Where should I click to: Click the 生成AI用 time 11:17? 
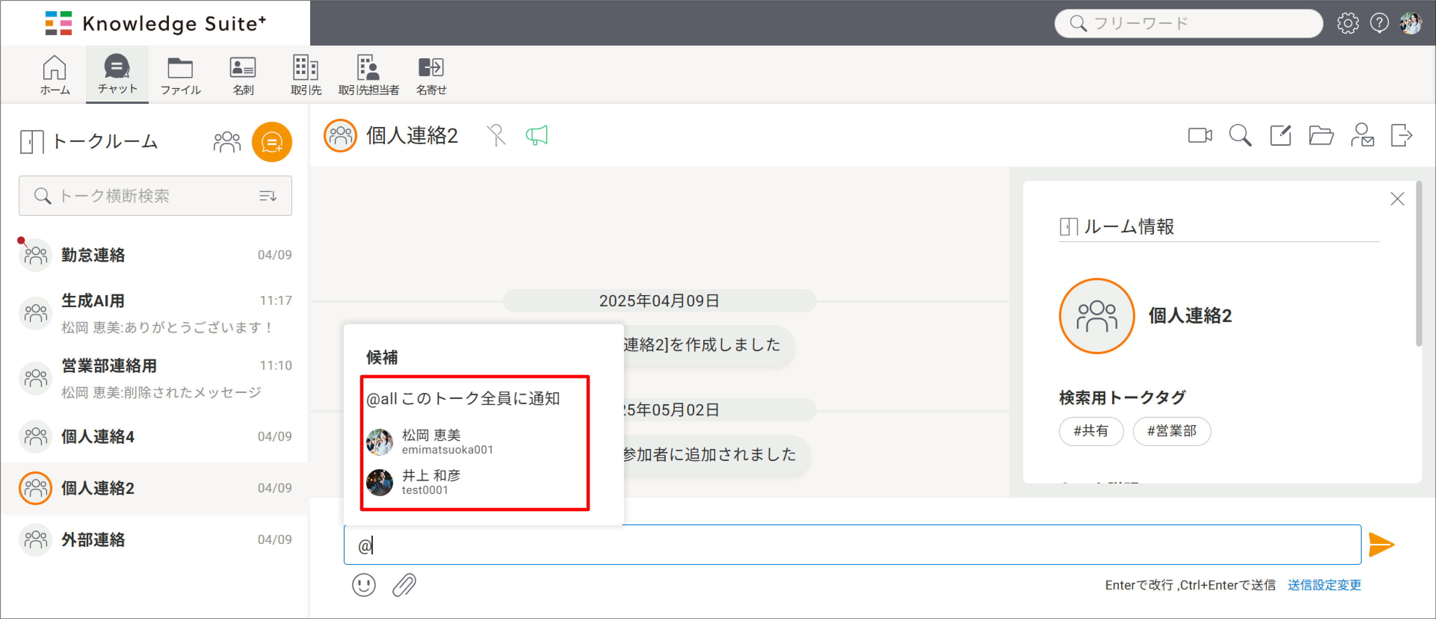tap(275, 301)
